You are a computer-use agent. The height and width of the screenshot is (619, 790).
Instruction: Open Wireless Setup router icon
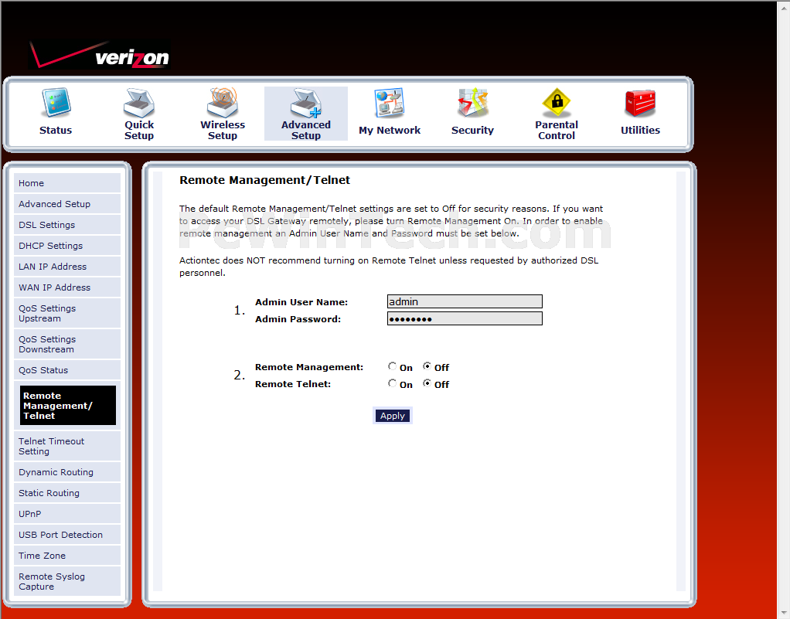click(222, 102)
